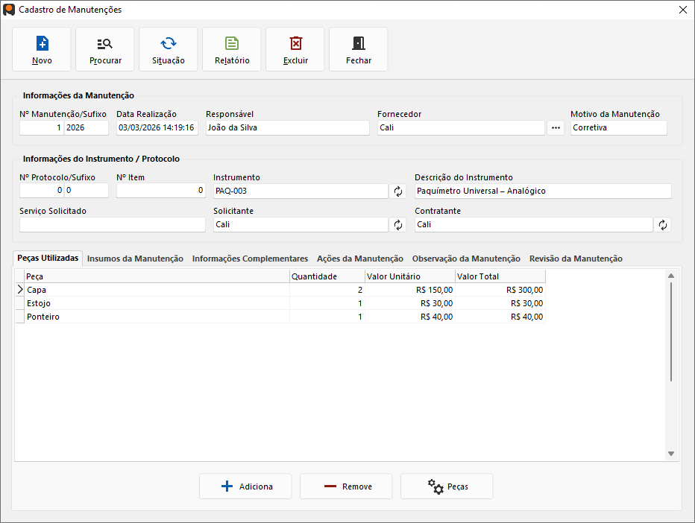Click the Valor Unitário column header
The image size is (695, 523).
tap(409, 276)
